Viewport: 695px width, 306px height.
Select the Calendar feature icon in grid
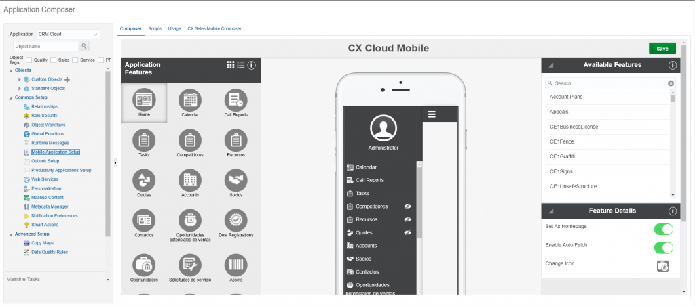tap(190, 100)
